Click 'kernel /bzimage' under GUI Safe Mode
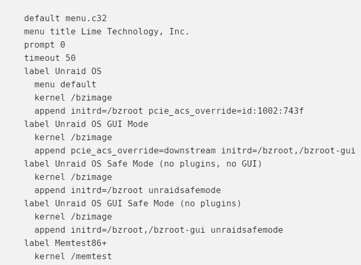Viewport: 361px width, 265px height. [73, 217]
